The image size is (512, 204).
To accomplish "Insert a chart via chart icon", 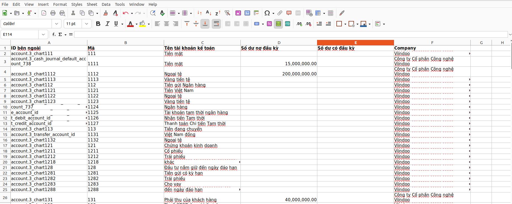I will 247,13.
